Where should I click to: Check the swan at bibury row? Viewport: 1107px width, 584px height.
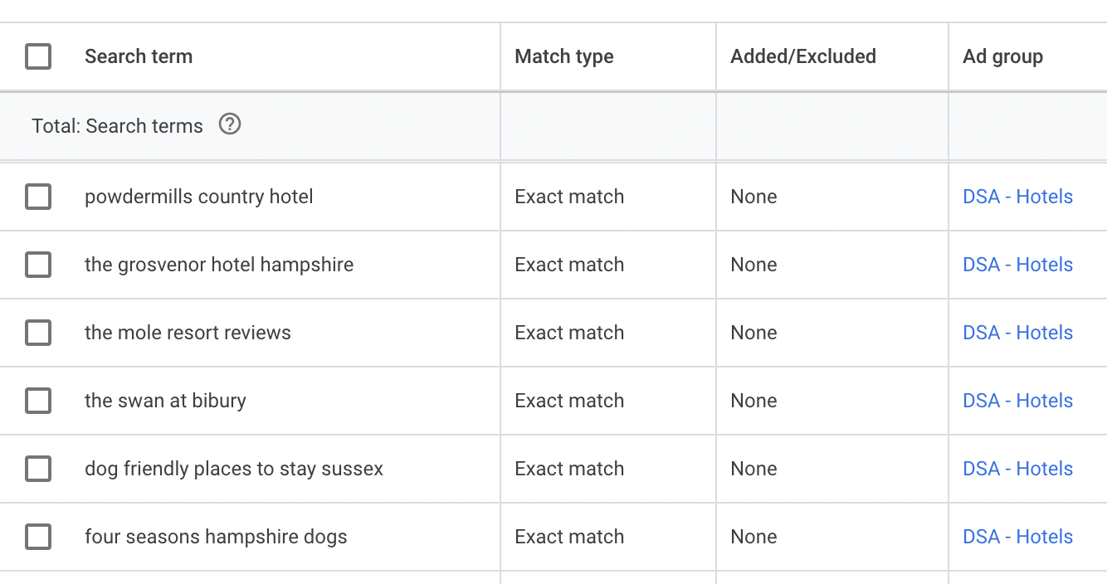[x=38, y=401]
